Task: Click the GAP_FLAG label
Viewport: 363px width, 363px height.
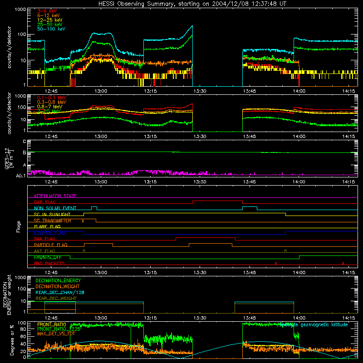Action: coord(44,202)
